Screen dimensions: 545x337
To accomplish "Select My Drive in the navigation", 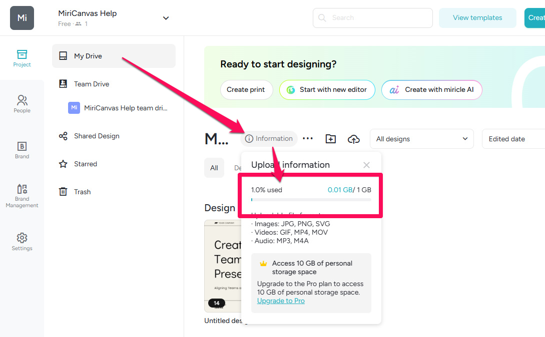I will pos(114,56).
